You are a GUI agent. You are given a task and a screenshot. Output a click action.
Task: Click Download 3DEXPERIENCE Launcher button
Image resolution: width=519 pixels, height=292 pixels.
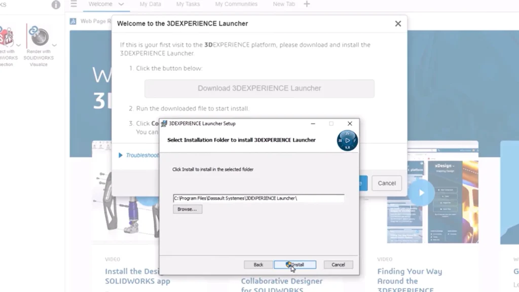coord(259,88)
